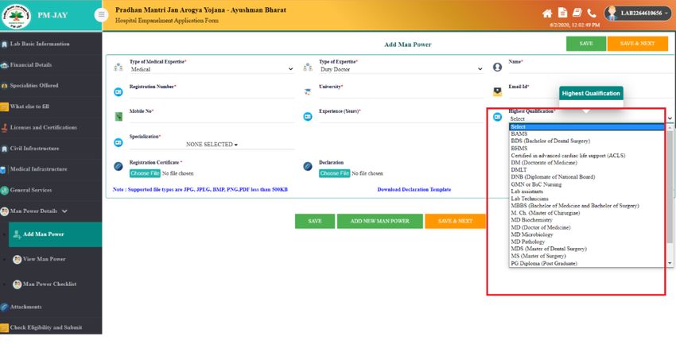Click qualification list scrollbar down arrow
The image size is (676, 352).
click(x=670, y=263)
